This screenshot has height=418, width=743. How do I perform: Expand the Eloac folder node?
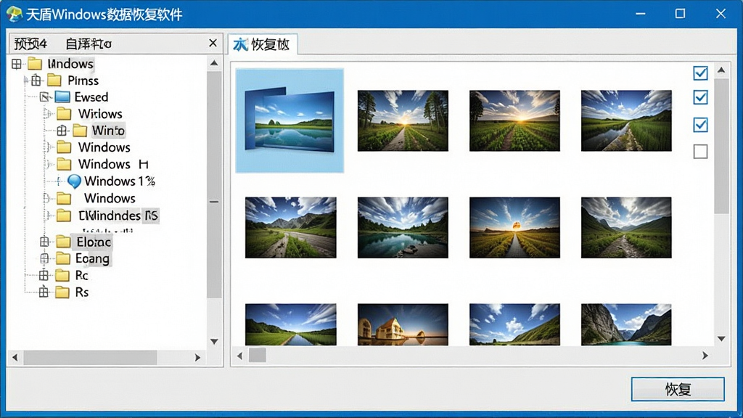44,242
